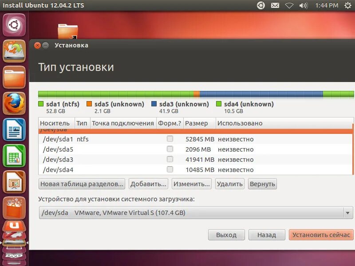Open the sound volume indicator

[x=304, y=5]
